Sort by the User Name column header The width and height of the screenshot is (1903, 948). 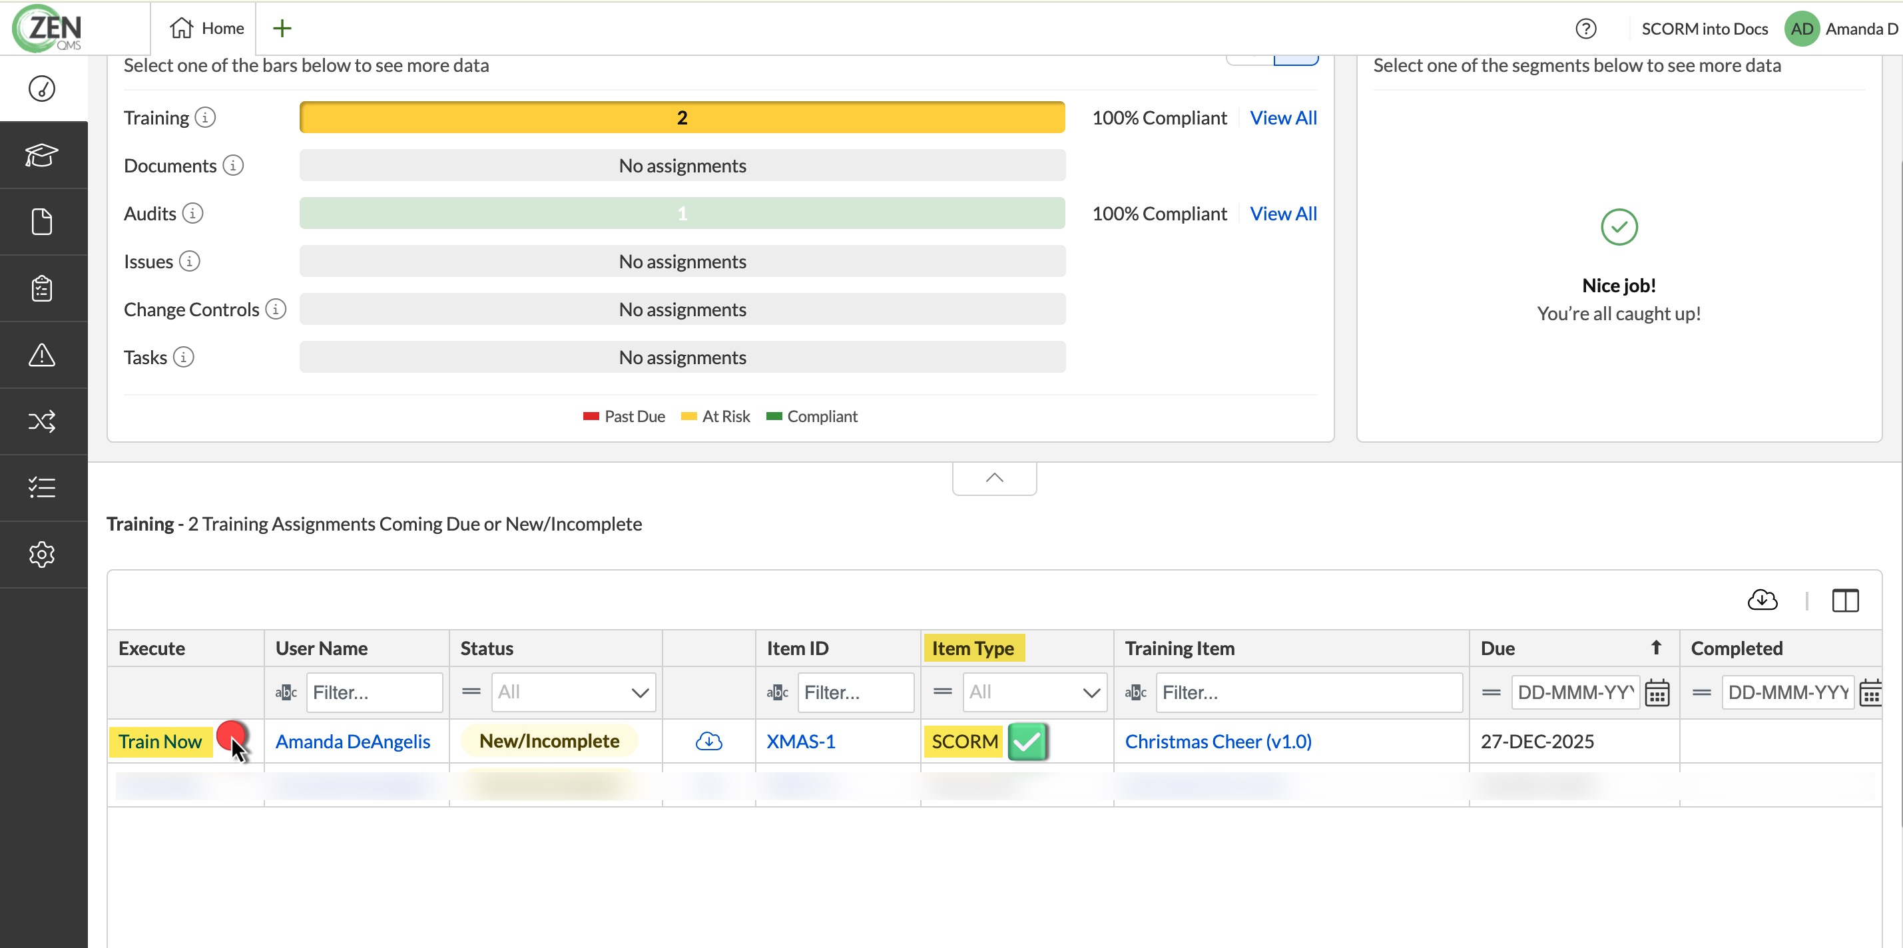coord(357,648)
